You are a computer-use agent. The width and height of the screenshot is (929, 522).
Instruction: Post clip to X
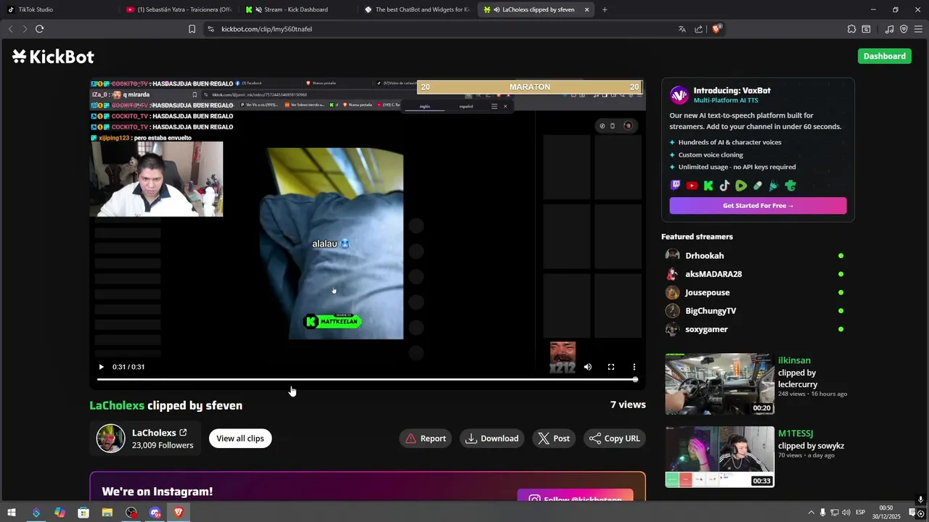pyautogui.click(x=554, y=439)
